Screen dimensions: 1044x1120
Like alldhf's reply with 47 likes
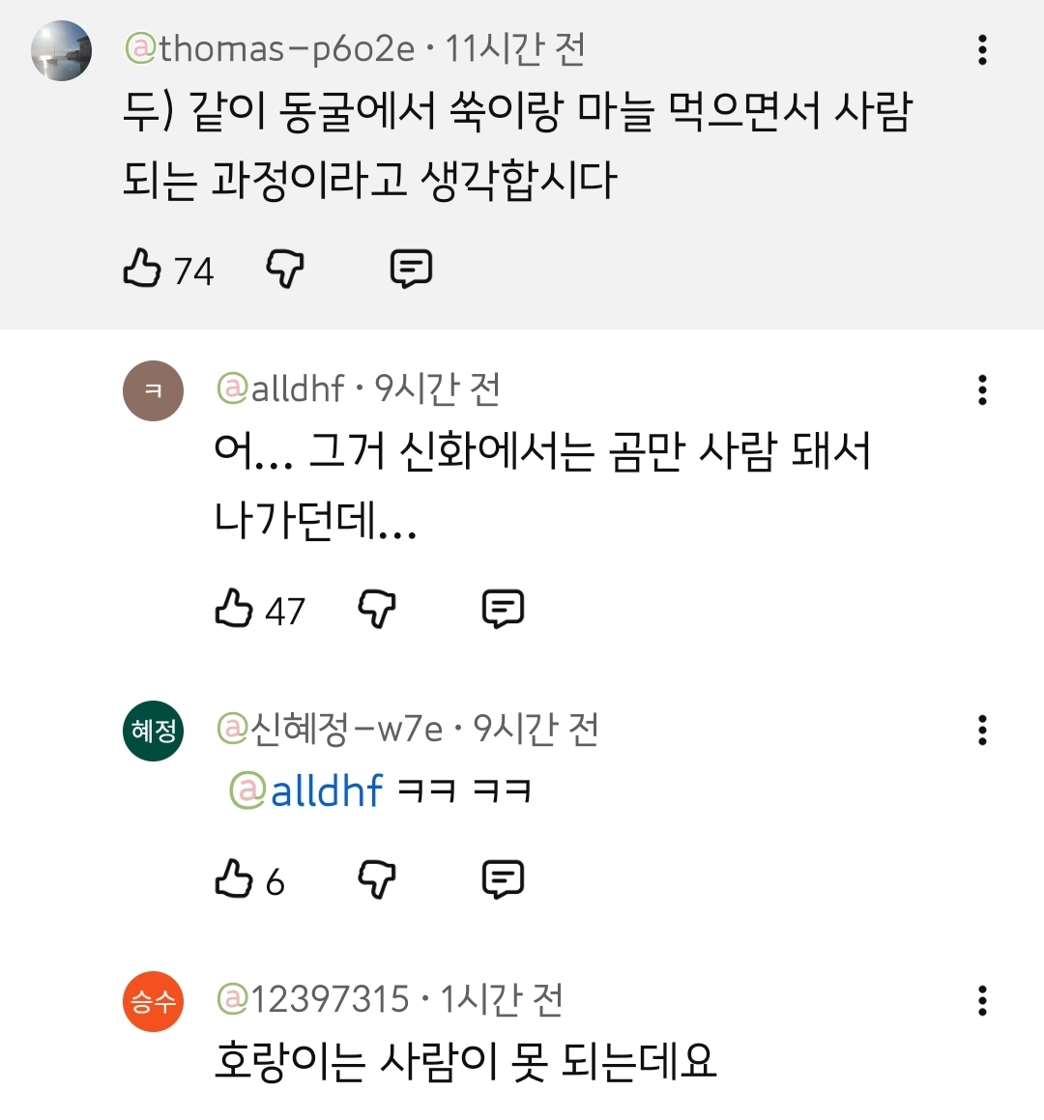[x=233, y=609]
